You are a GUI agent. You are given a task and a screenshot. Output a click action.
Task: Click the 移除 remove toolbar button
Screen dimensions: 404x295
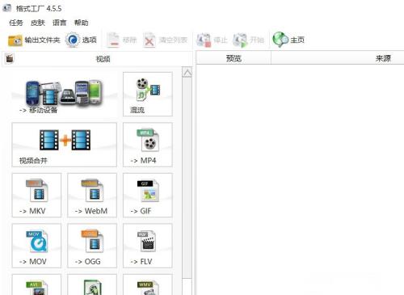122,40
